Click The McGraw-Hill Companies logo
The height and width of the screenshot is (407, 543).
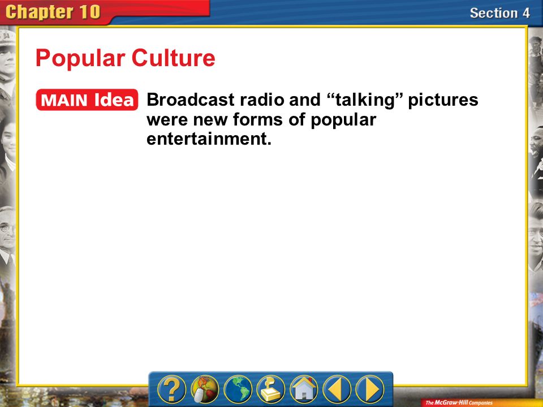[x=459, y=402]
